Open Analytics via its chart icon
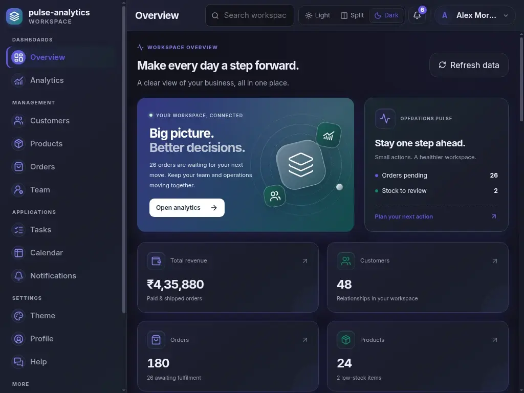The image size is (524, 393). [19, 80]
